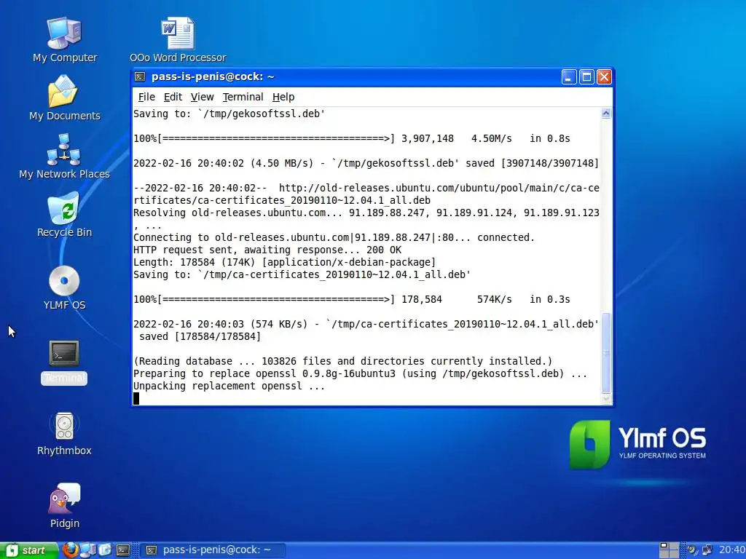Image resolution: width=746 pixels, height=559 pixels.
Task: Click the show desktop quick launch icon
Action: (x=105, y=550)
